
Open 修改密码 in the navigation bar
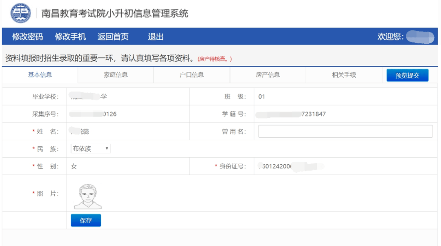(28, 37)
